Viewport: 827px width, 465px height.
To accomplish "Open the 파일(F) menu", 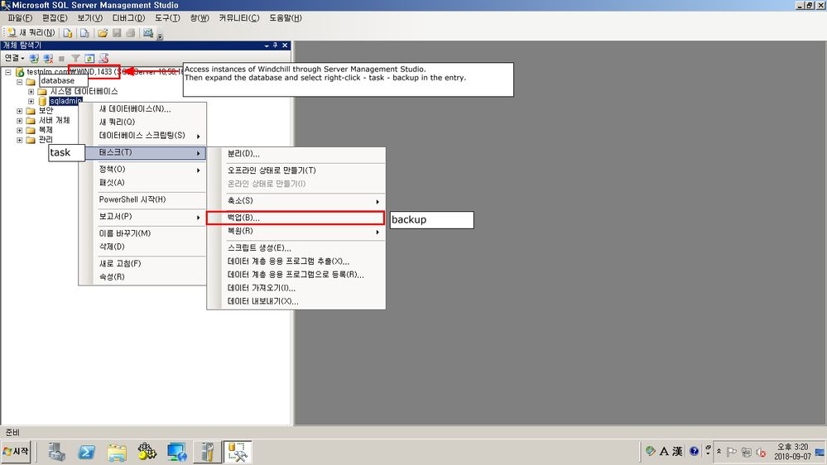I will (20, 18).
